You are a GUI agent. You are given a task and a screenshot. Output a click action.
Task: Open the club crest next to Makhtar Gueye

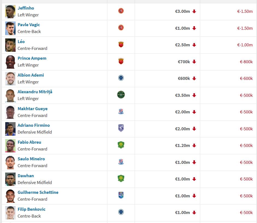121,111
